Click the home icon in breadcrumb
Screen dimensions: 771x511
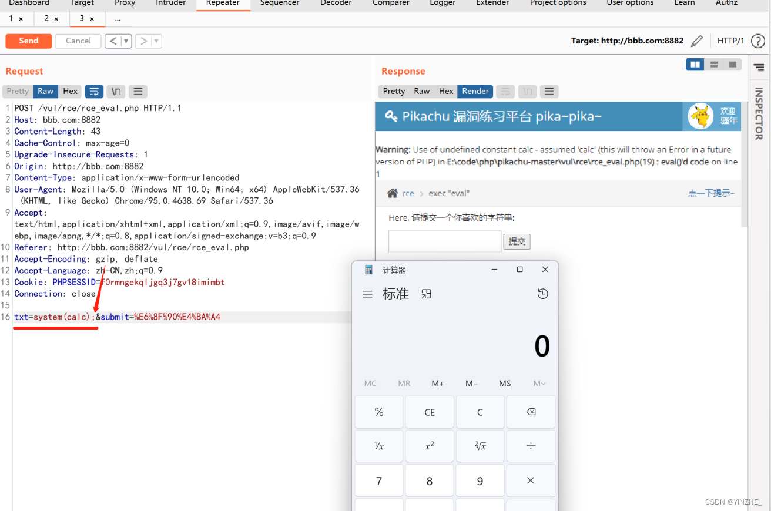pyautogui.click(x=393, y=193)
